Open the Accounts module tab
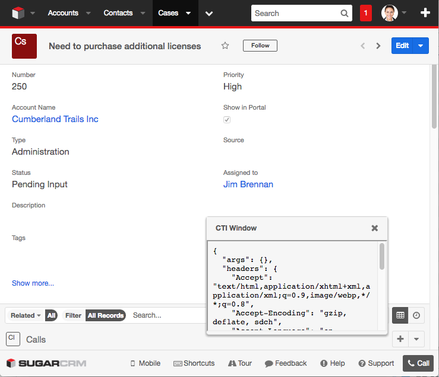This screenshot has width=439, height=377. point(62,13)
